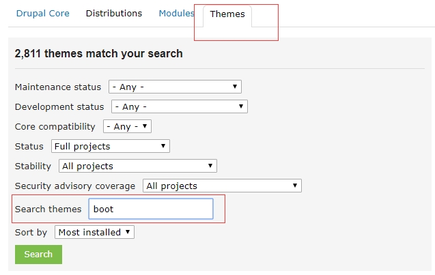Click the '2,811 themes match your search' heading
435x275 pixels.
point(98,54)
